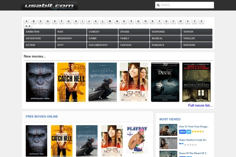Viewport: 236px width, 157px height.
Task: Filter movies by letter G
Action: 68,21
